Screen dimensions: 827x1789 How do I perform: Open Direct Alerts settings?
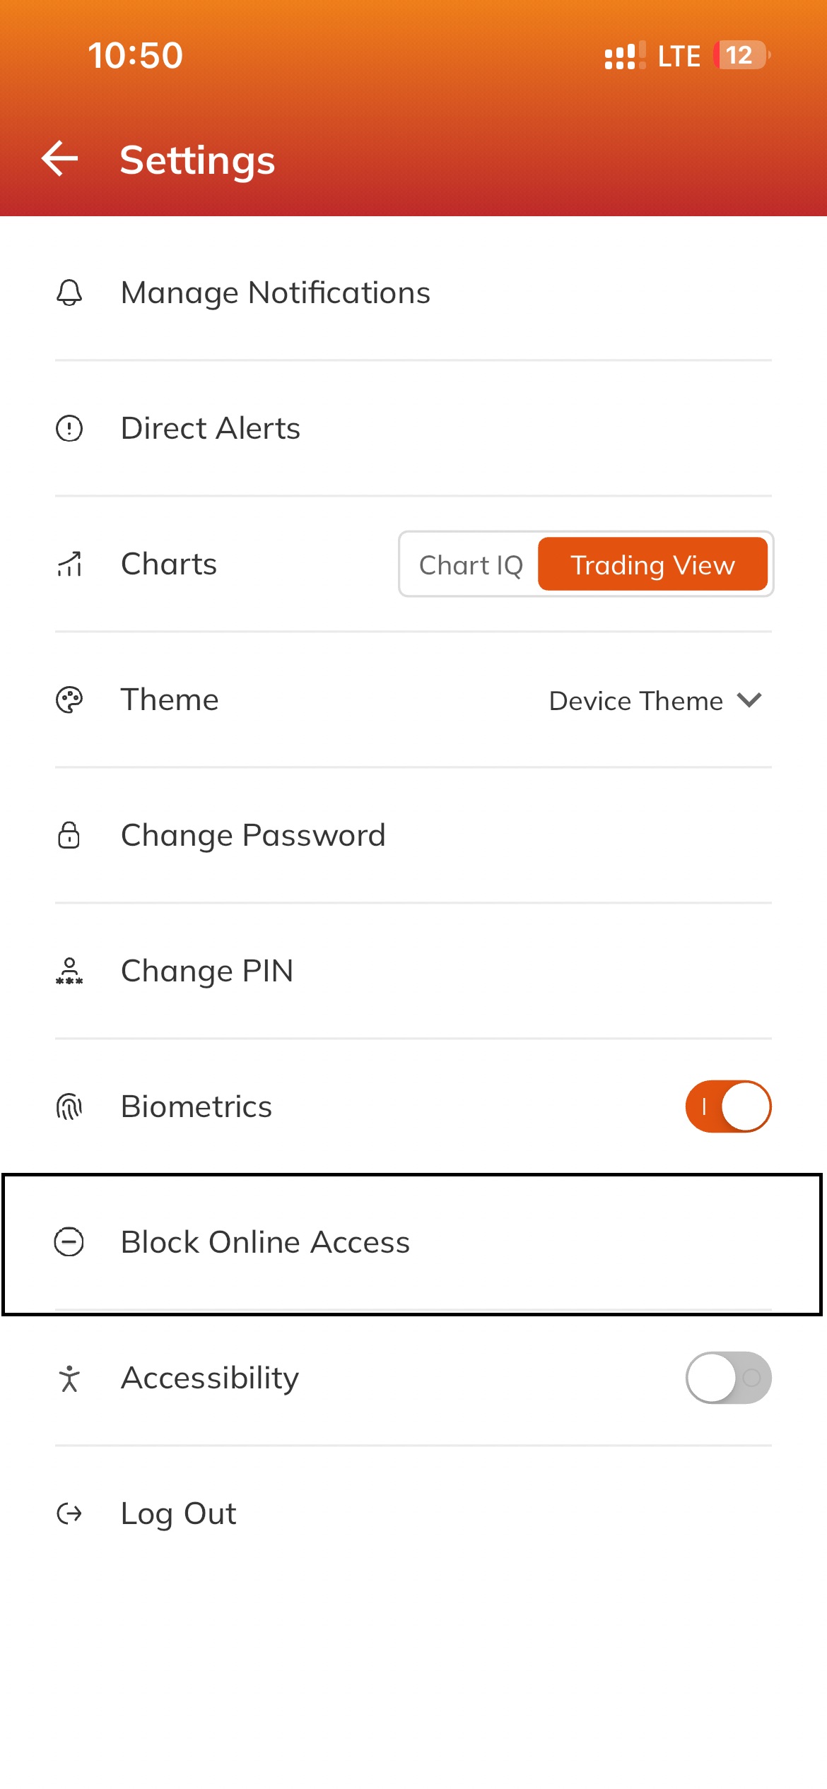(x=413, y=428)
